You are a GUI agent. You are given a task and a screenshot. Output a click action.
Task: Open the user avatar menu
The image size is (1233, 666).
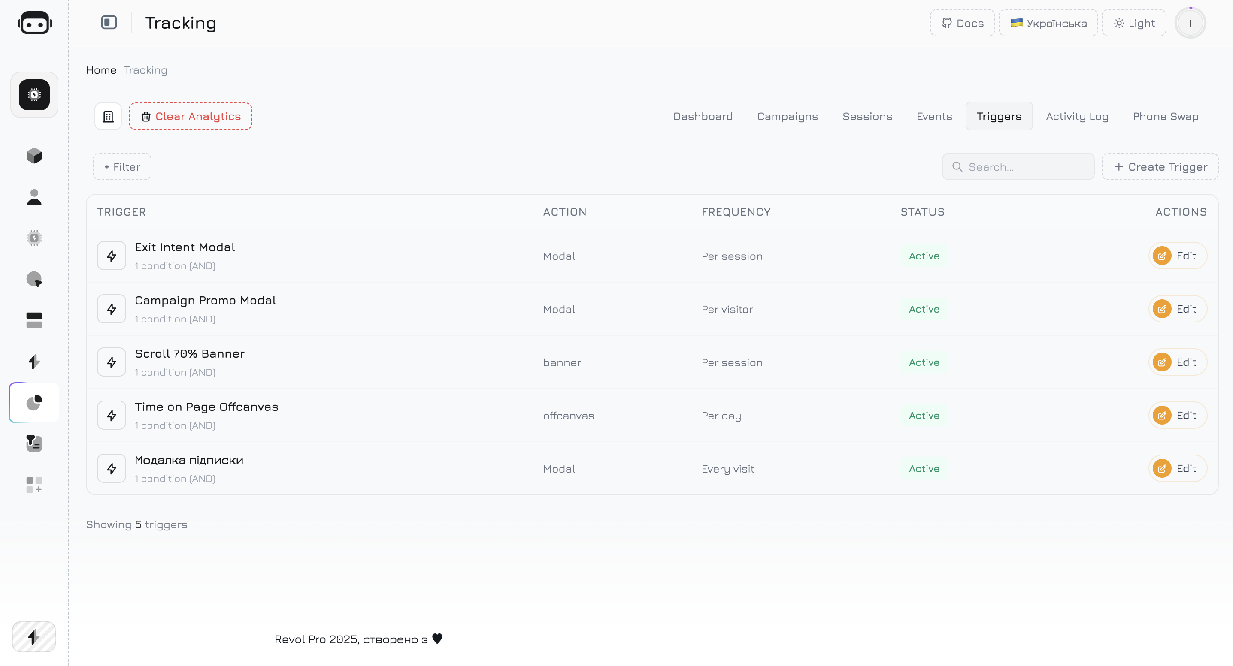(x=1190, y=23)
